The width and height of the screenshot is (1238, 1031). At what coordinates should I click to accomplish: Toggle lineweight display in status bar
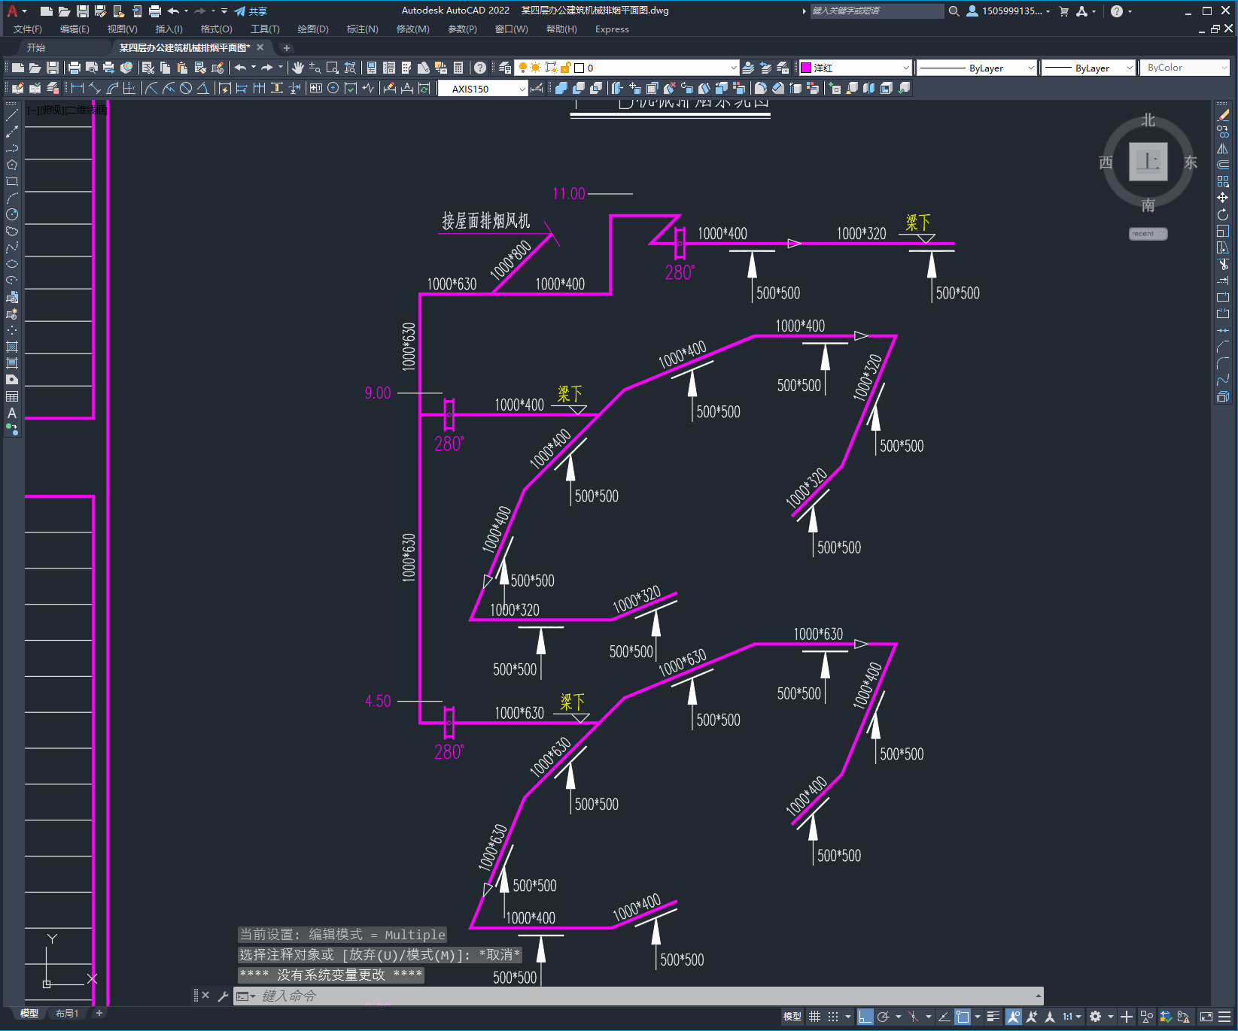[x=993, y=1017]
